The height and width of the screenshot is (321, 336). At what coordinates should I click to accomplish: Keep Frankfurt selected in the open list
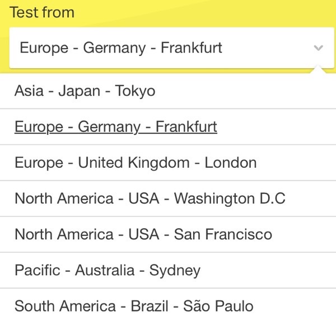[x=116, y=127]
